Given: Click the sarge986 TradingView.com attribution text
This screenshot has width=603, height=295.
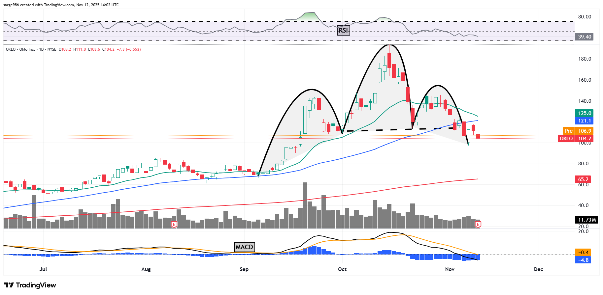Looking at the screenshot, I should (61, 5).
